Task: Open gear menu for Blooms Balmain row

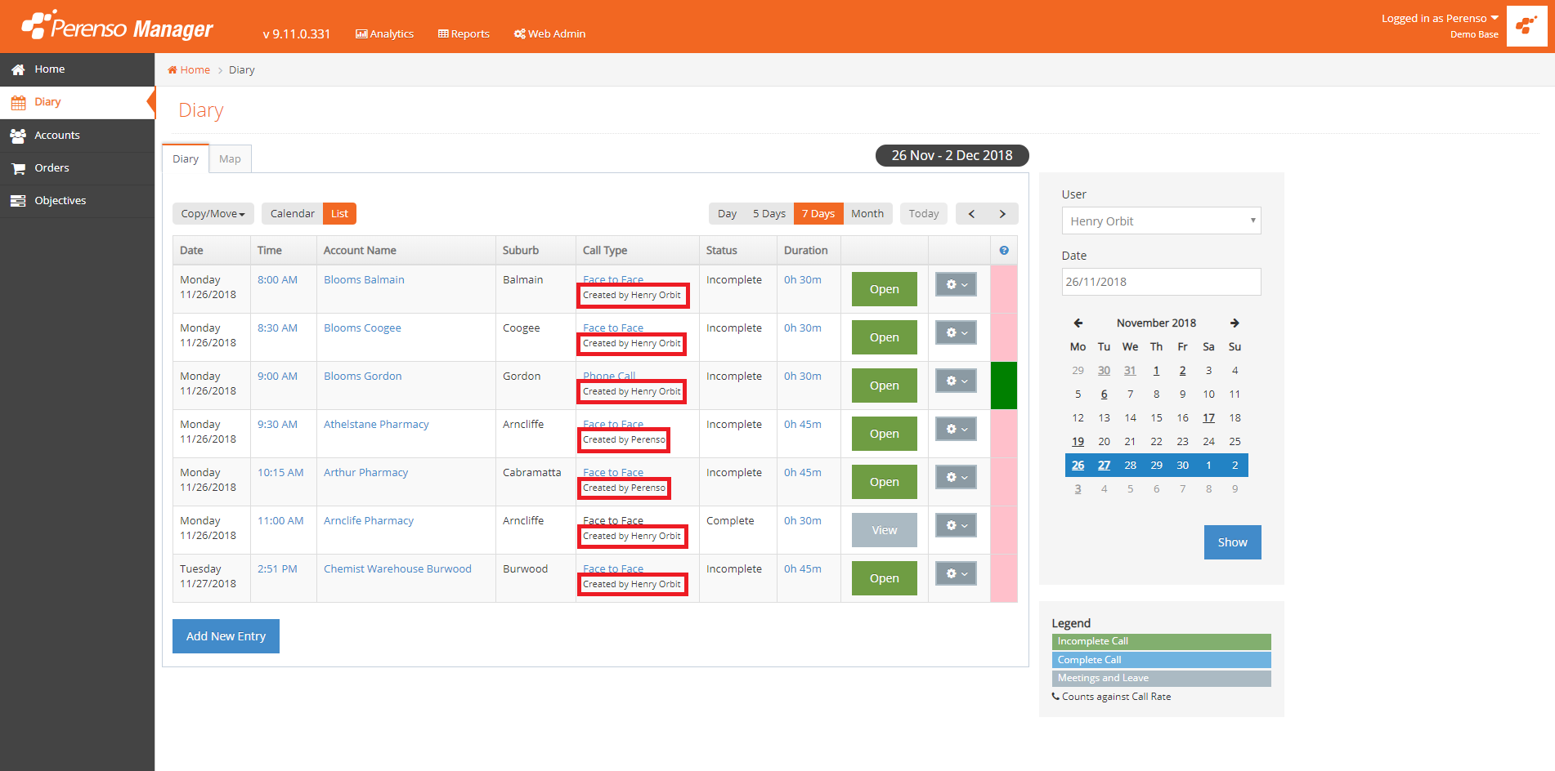Action: (x=956, y=284)
